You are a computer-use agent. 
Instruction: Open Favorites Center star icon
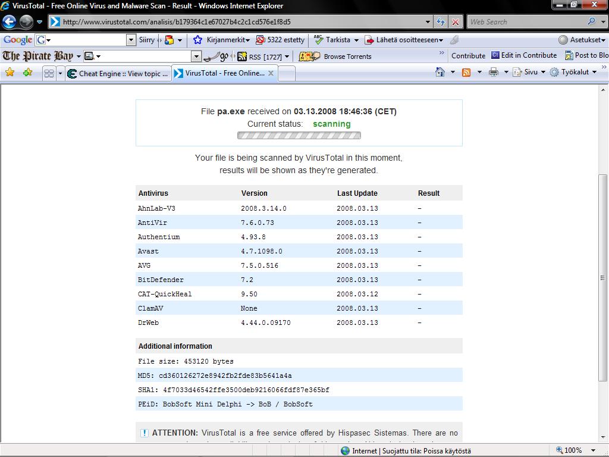[10, 72]
